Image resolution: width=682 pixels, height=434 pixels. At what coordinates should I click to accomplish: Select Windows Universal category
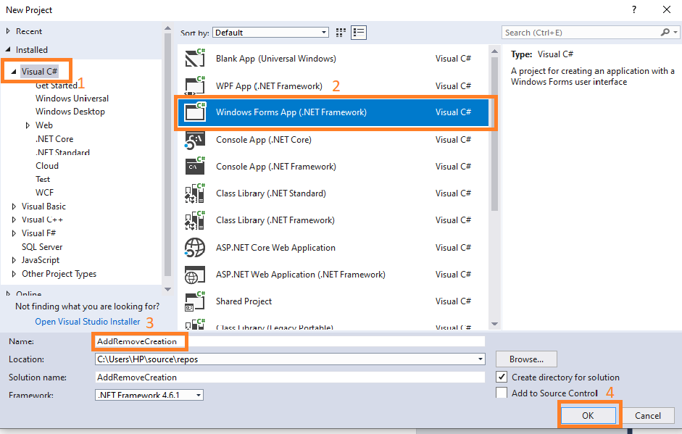(x=72, y=99)
